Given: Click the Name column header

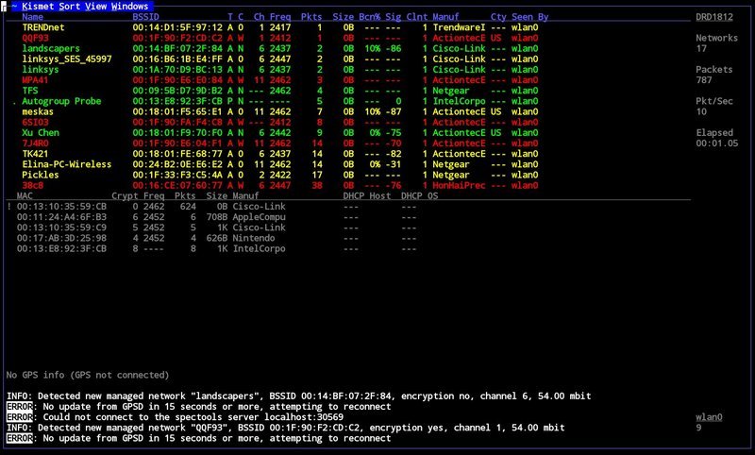Looking at the screenshot, I should [x=32, y=17].
